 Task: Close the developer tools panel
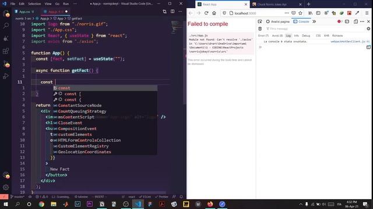(x=368, y=21)
